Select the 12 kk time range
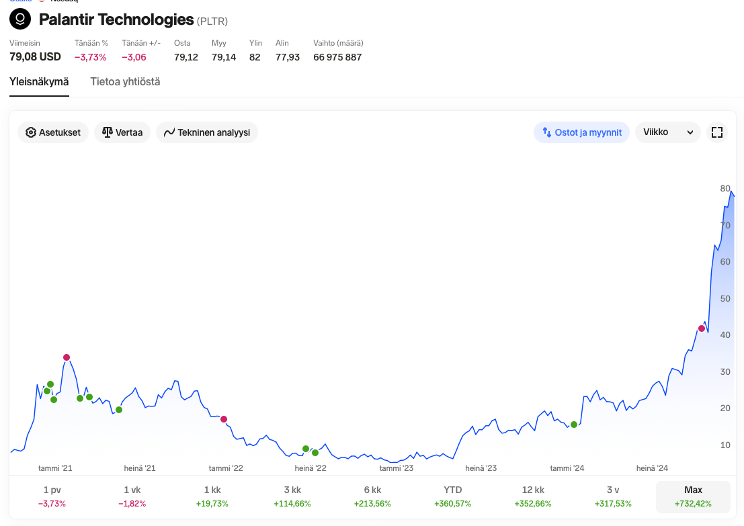744x526 pixels. point(533,496)
